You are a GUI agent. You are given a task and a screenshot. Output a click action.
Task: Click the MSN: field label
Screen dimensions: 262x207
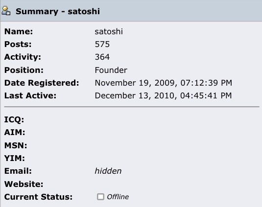16,145
